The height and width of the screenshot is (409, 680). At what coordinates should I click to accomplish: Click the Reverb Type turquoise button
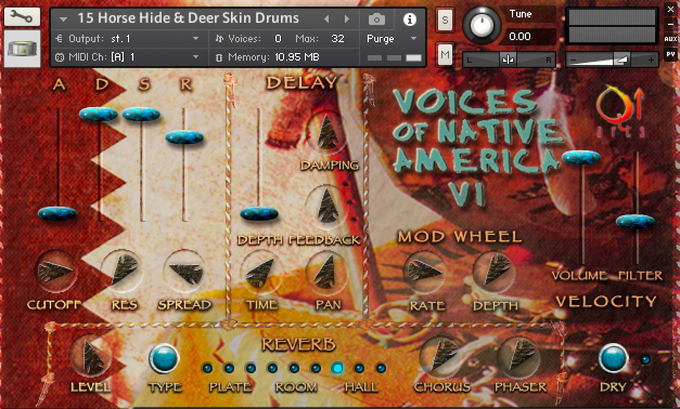pos(164,359)
